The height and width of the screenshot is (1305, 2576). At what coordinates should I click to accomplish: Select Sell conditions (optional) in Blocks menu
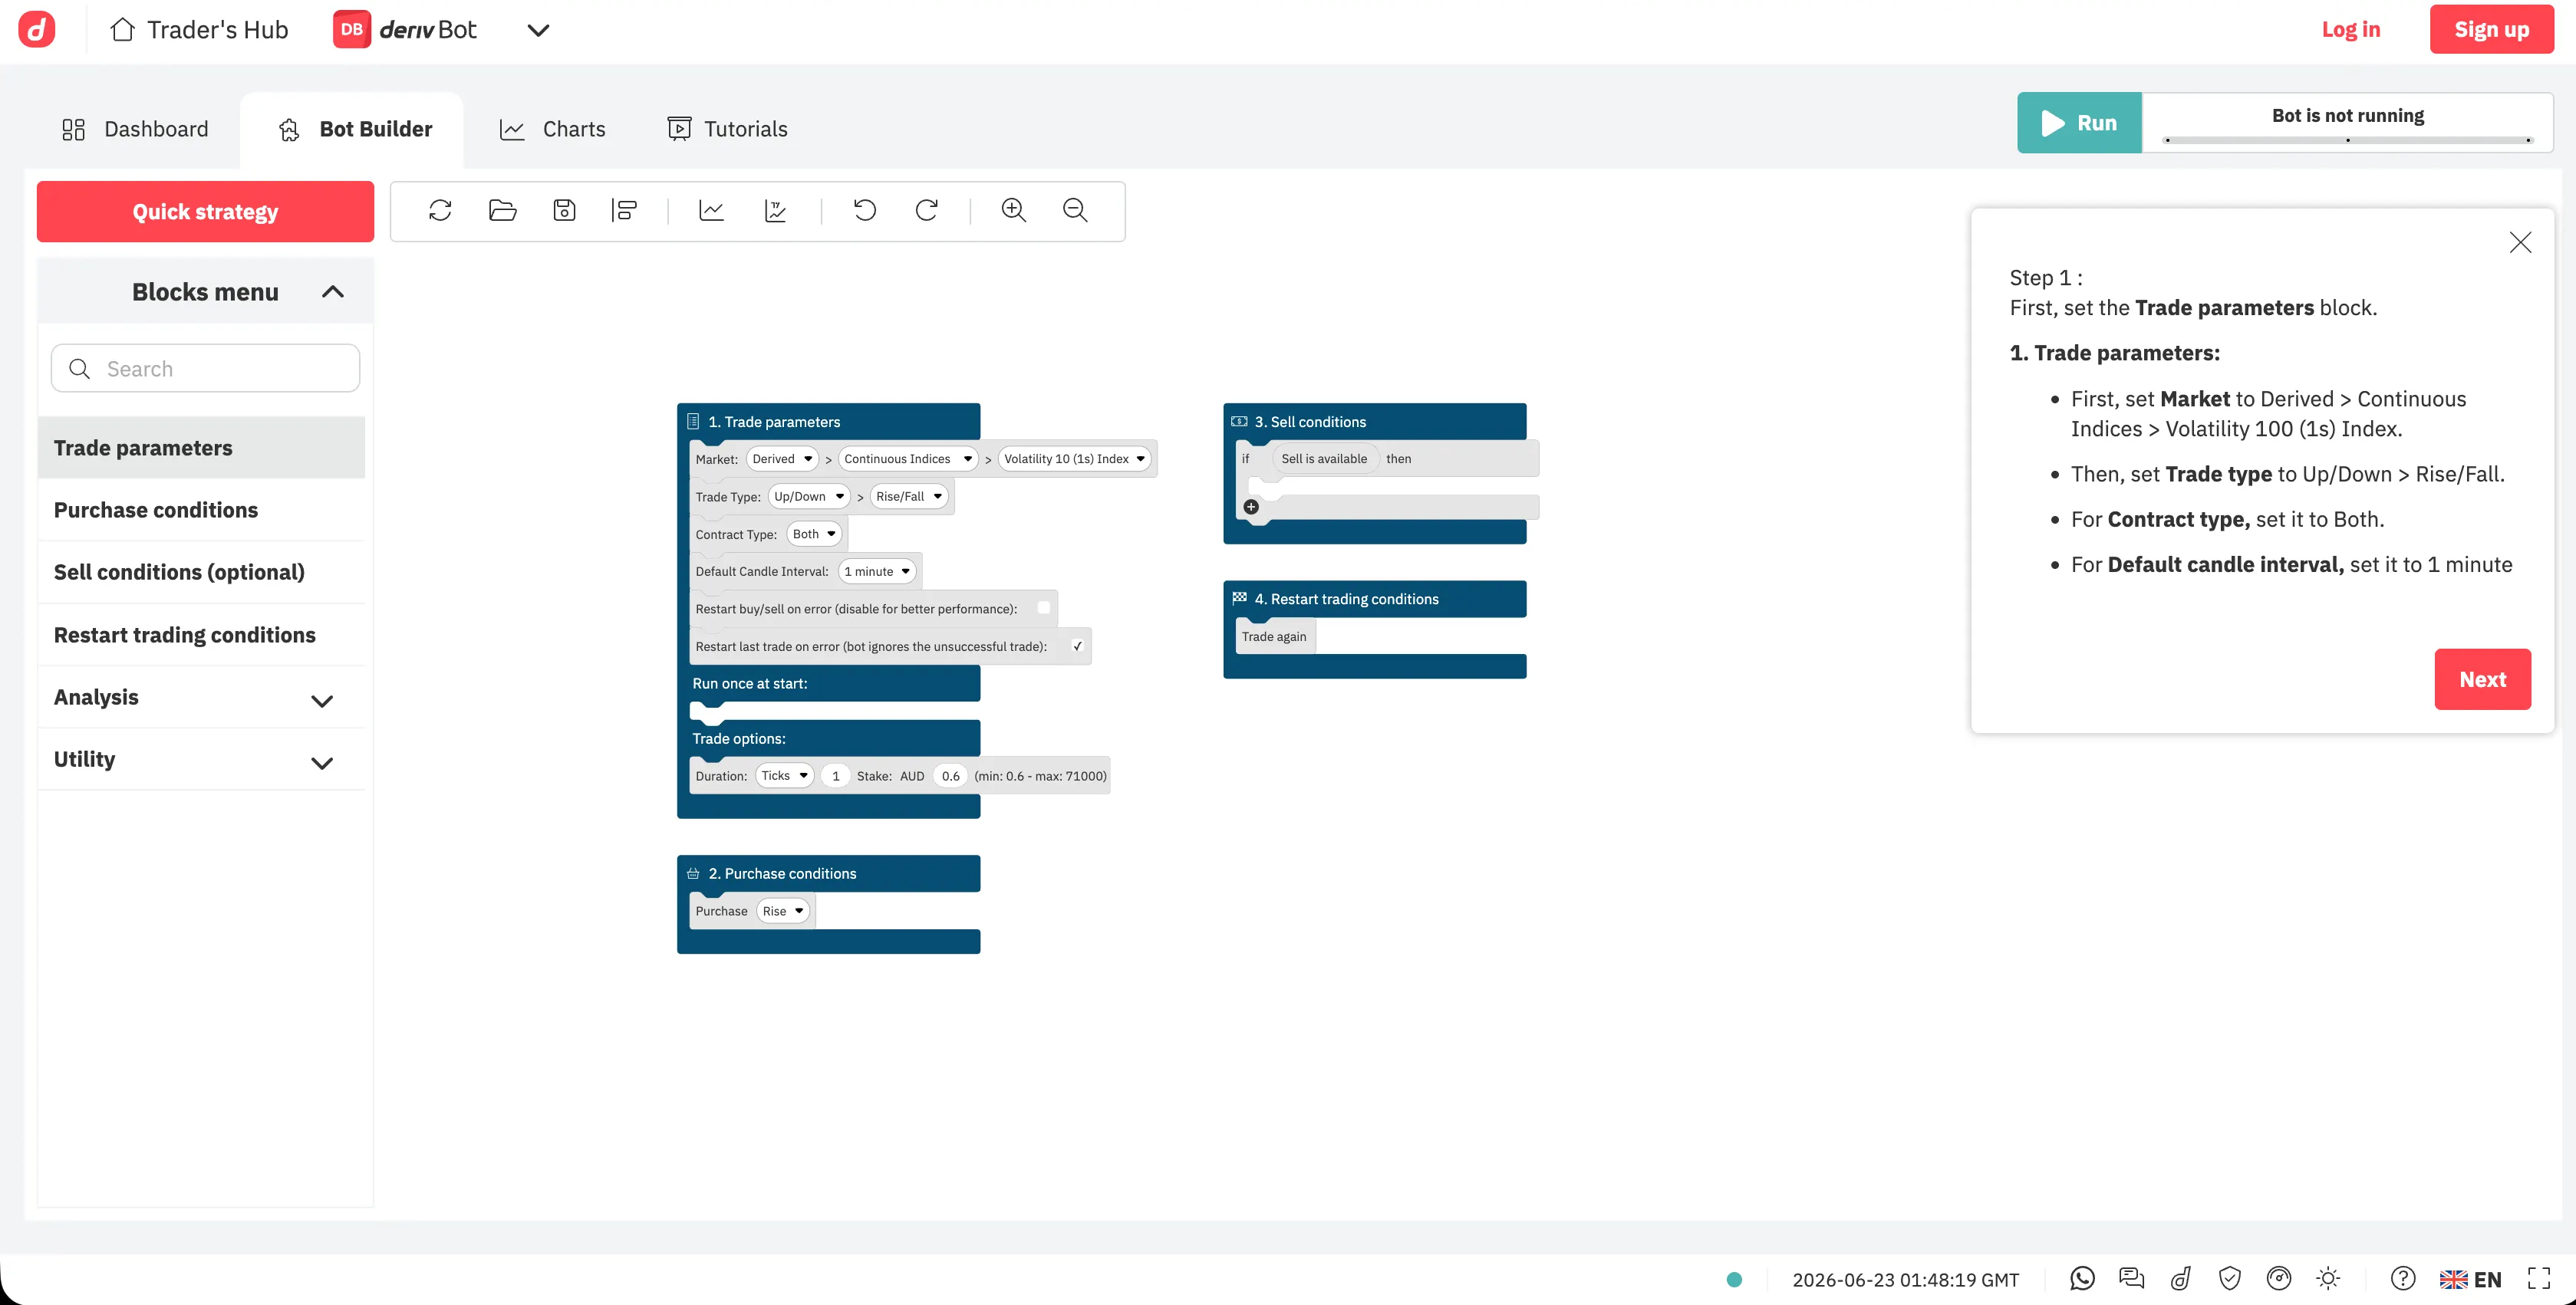pos(201,571)
